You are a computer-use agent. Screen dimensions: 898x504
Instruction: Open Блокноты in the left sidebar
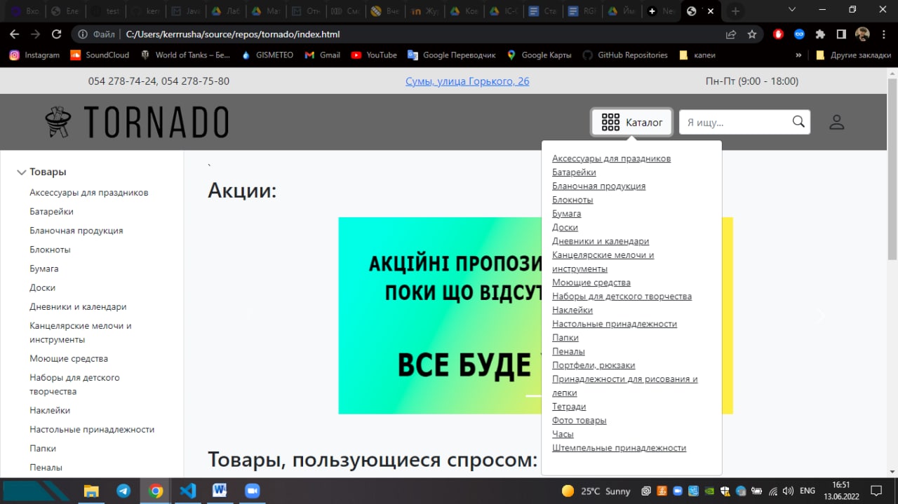coord(50,250)
